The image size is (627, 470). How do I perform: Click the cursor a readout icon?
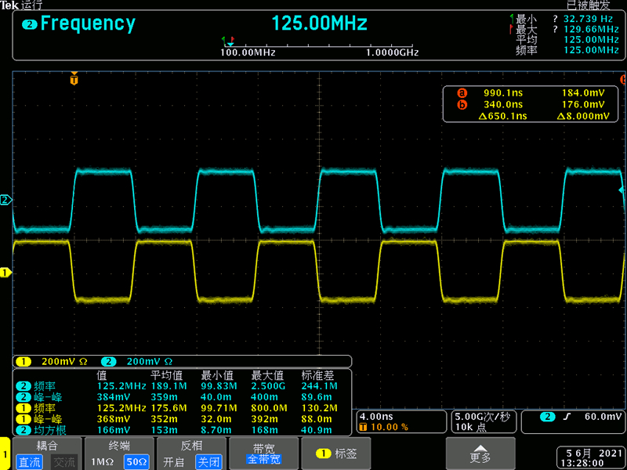462,92
